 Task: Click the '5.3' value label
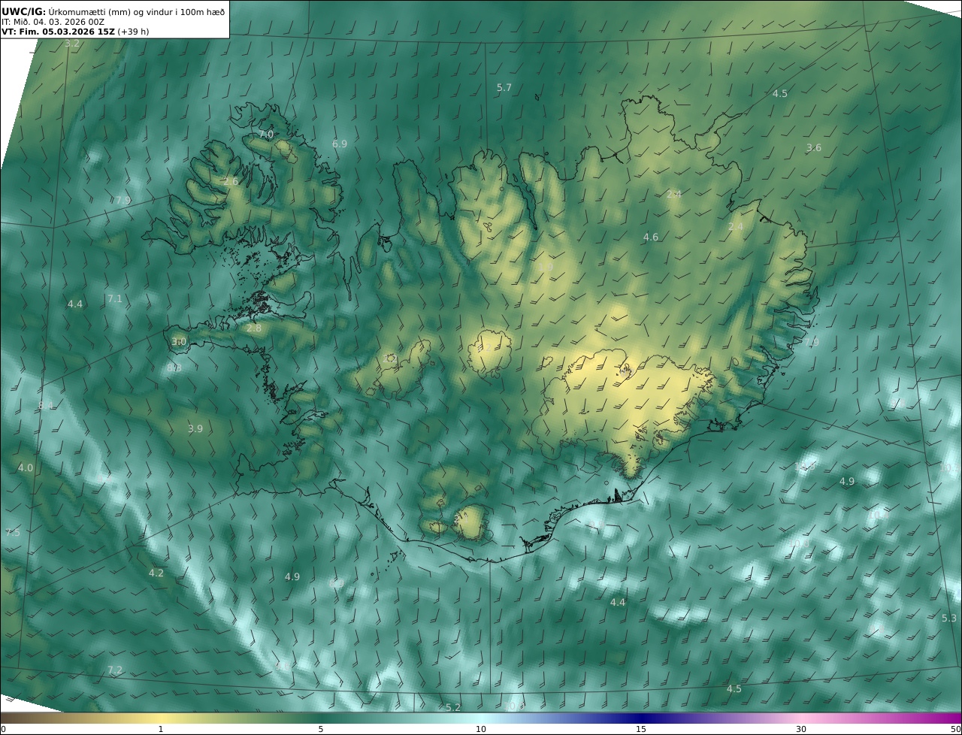pos(949,619)
